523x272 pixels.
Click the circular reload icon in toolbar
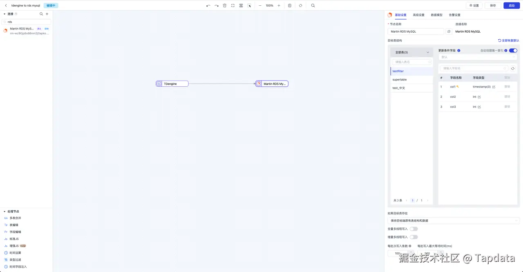coord(300,6)
